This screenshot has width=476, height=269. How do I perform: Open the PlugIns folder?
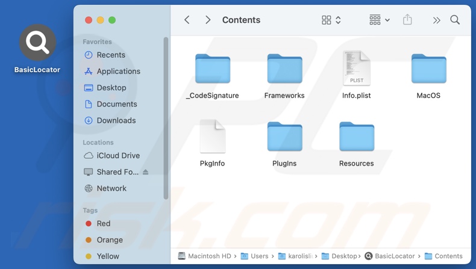[284, 137]
